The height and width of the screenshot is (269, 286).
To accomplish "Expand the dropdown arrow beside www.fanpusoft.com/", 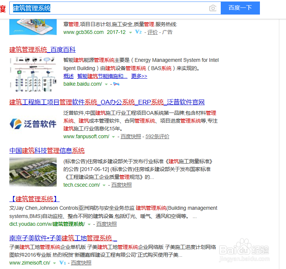I will pos(113,137).
